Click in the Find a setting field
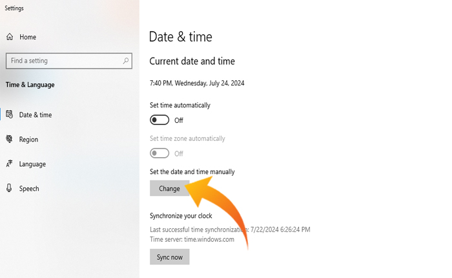 pos(61,61)
